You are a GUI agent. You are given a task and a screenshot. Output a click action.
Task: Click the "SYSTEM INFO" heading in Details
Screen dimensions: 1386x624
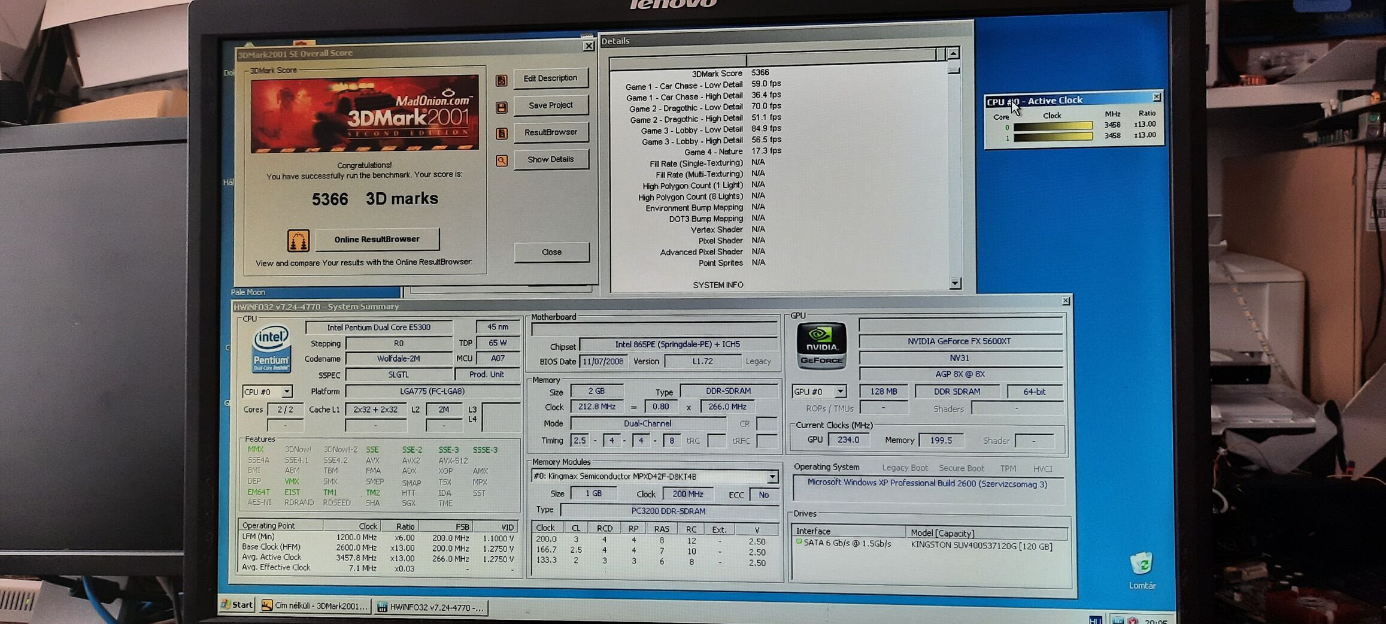pos(718,285)
